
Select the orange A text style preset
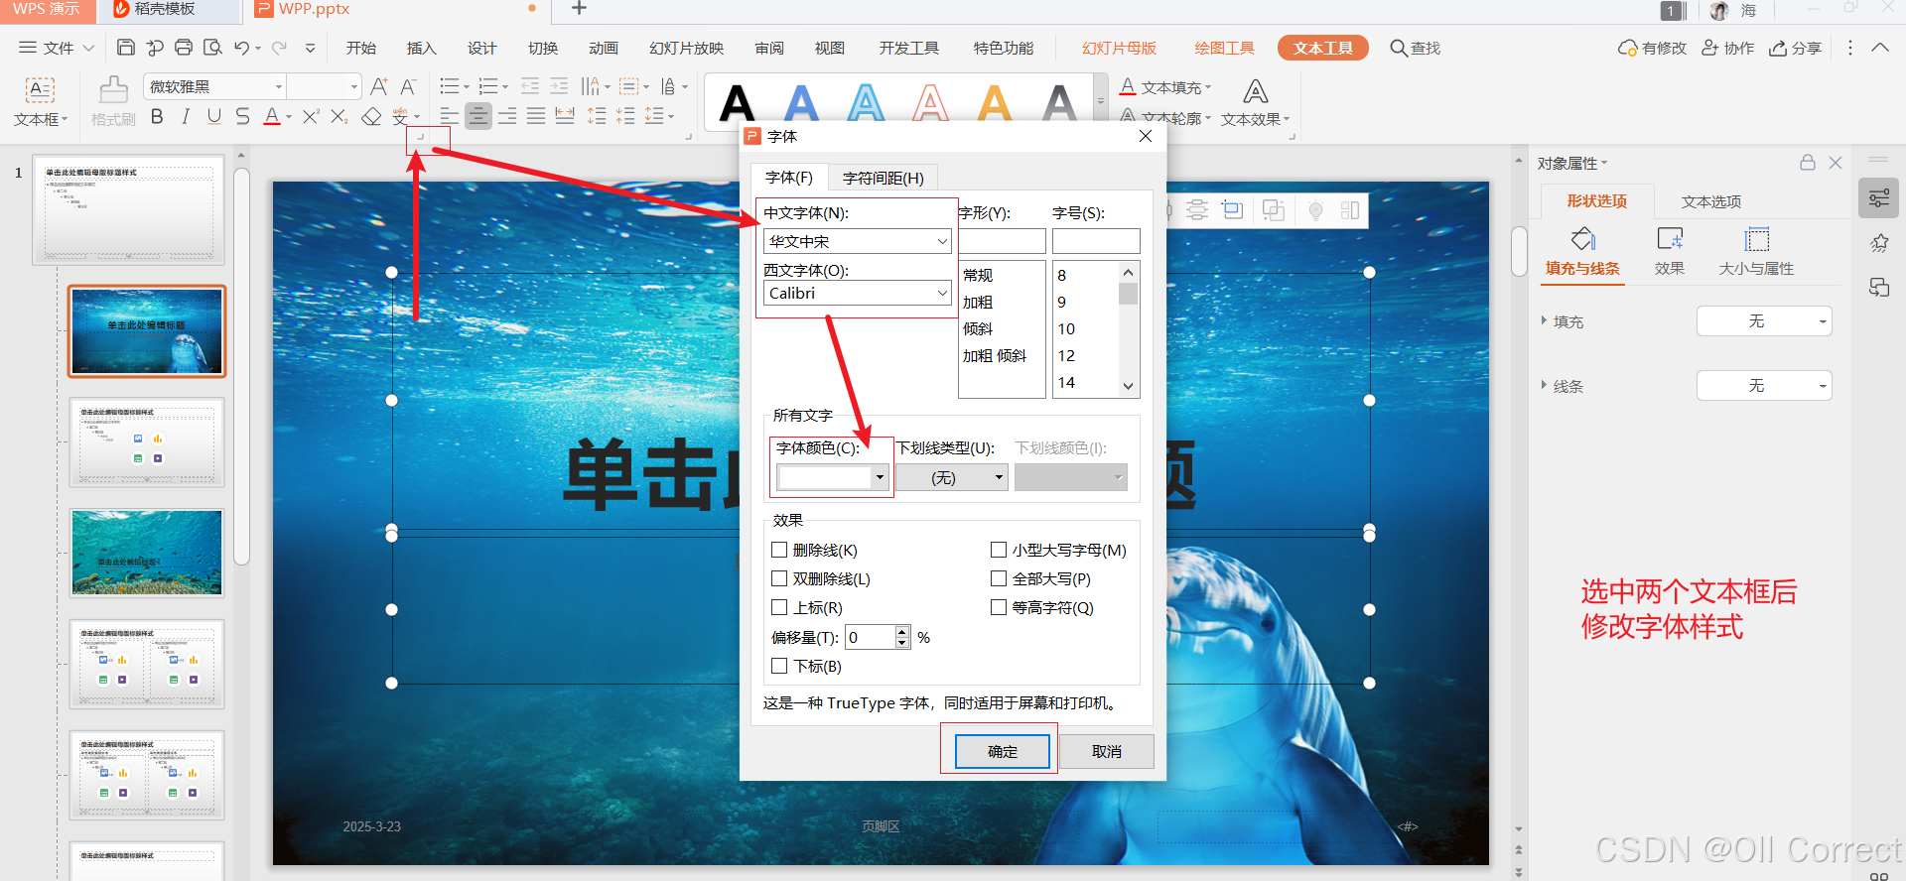(x=995, y=102)
